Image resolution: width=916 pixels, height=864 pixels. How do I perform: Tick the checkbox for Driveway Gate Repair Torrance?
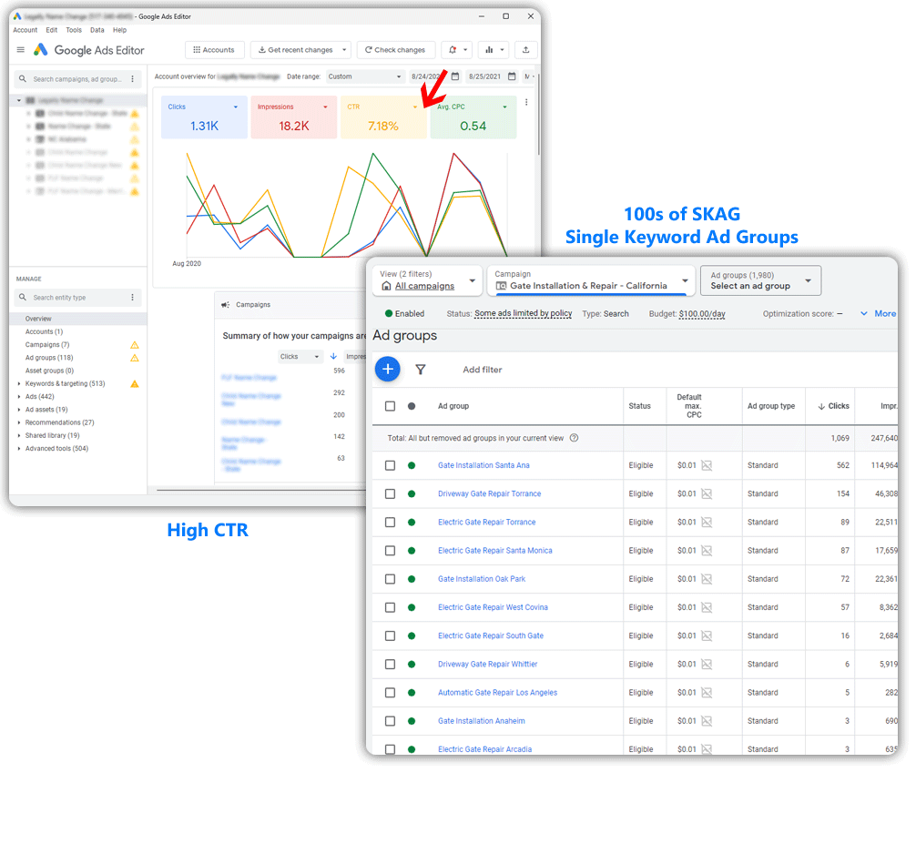coord(390,493)
